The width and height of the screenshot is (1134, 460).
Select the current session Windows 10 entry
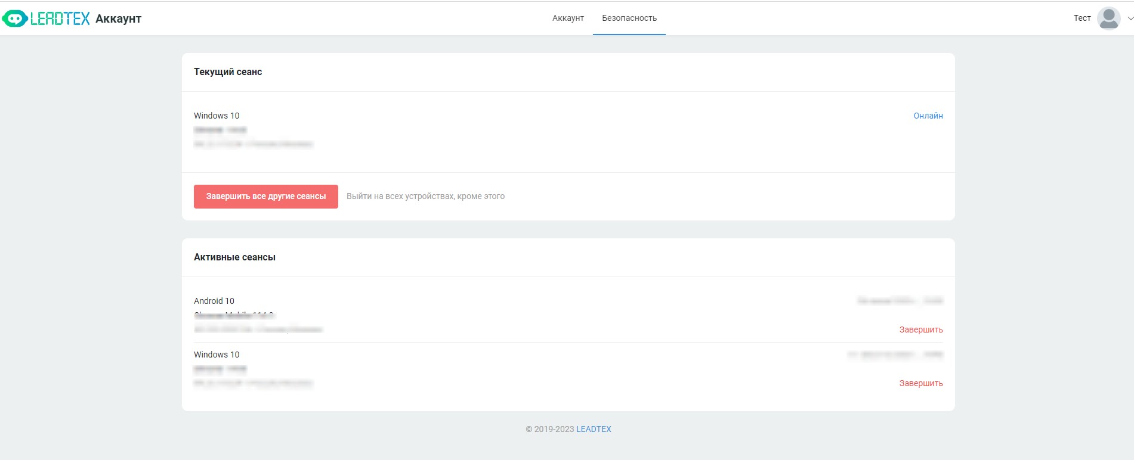(x=217, y=116)
